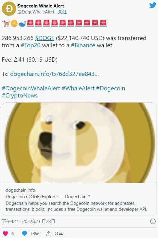Click the share upload arrow icon
The image size is (158, 238).
click(48, 233)
